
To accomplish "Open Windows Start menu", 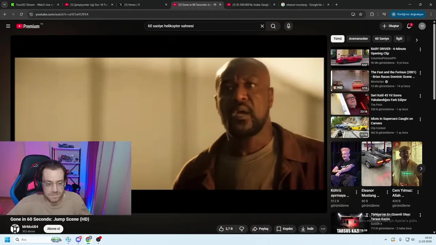I will (7, 240).
